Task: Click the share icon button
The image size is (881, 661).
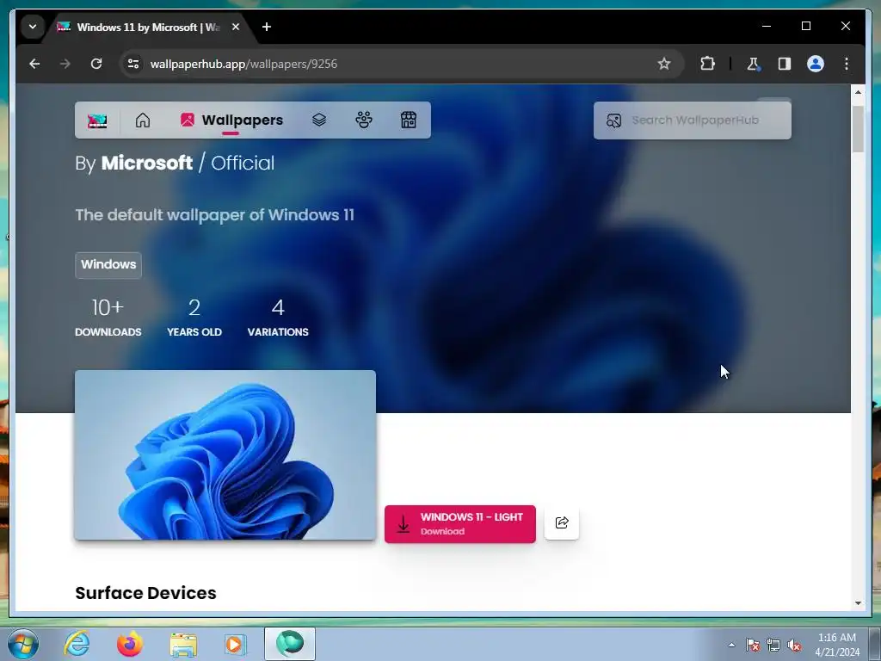Action: pyautogui.click(x=562, y=522)
